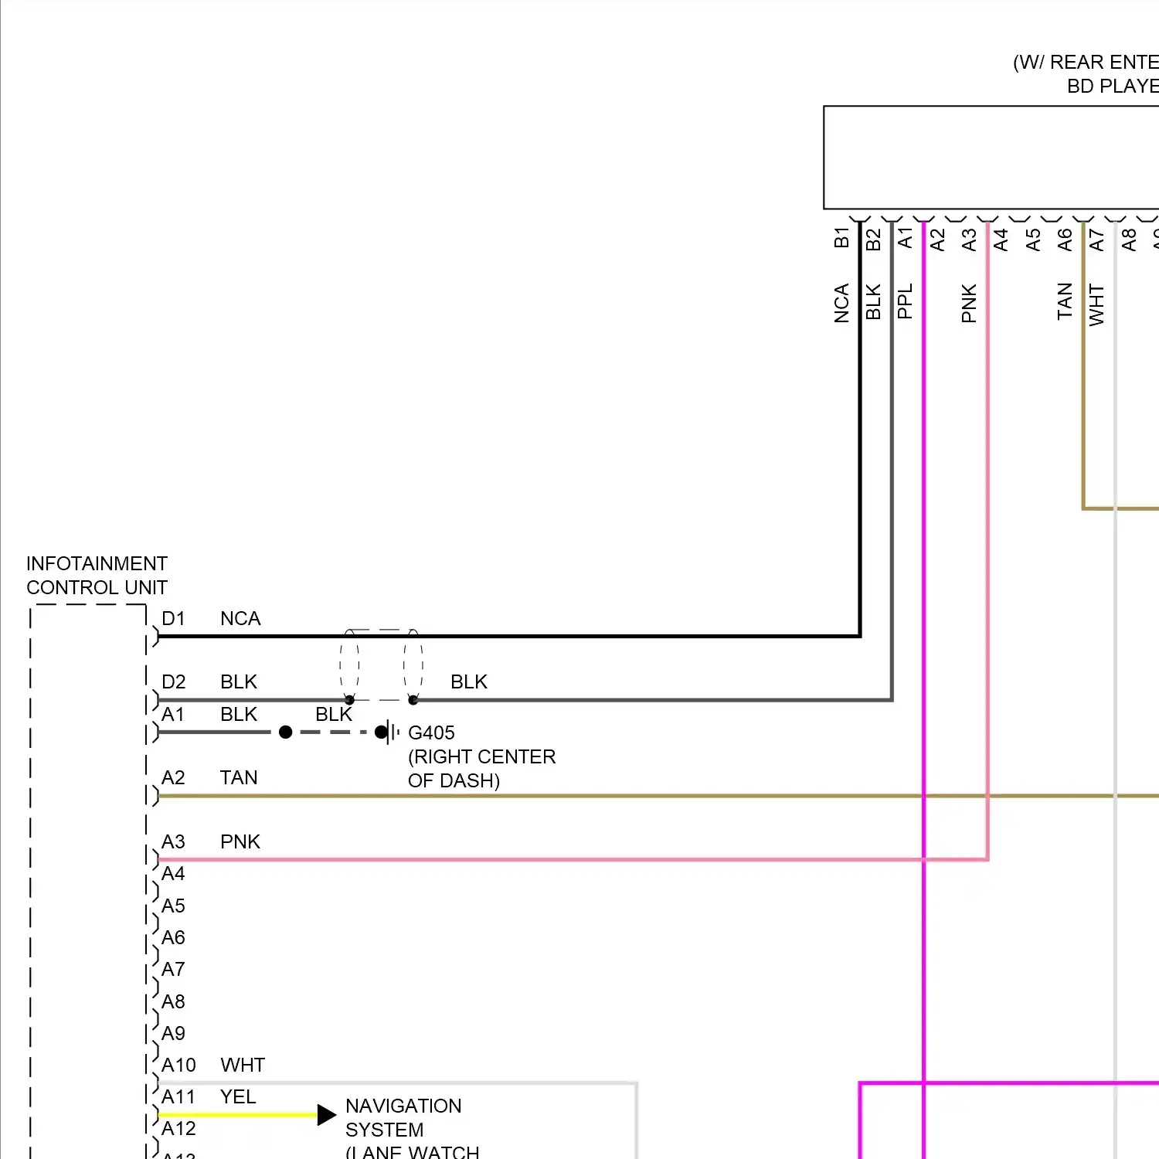Click the A6 terminal on the top connector
1159x1159 pixels.
1065,240
